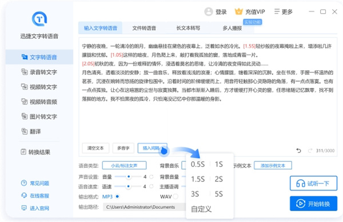
Task: Click the 添加示例文本 button
Action: [x=273, y=166]
